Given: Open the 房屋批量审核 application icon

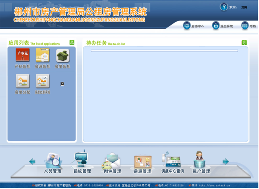Looking at the screenshot, I should [x=43, y=81].
